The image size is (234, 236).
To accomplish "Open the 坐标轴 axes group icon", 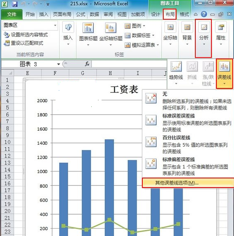I will pyautogui.click(x=170, y=27).
